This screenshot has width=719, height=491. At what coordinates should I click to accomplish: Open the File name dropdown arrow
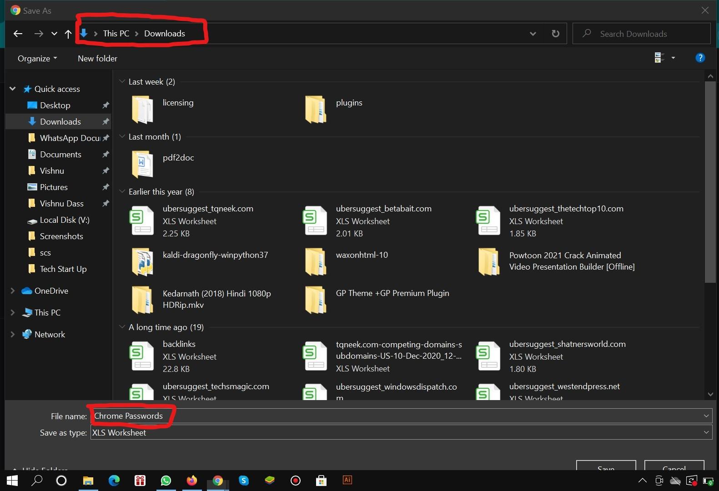click(706, 416)
